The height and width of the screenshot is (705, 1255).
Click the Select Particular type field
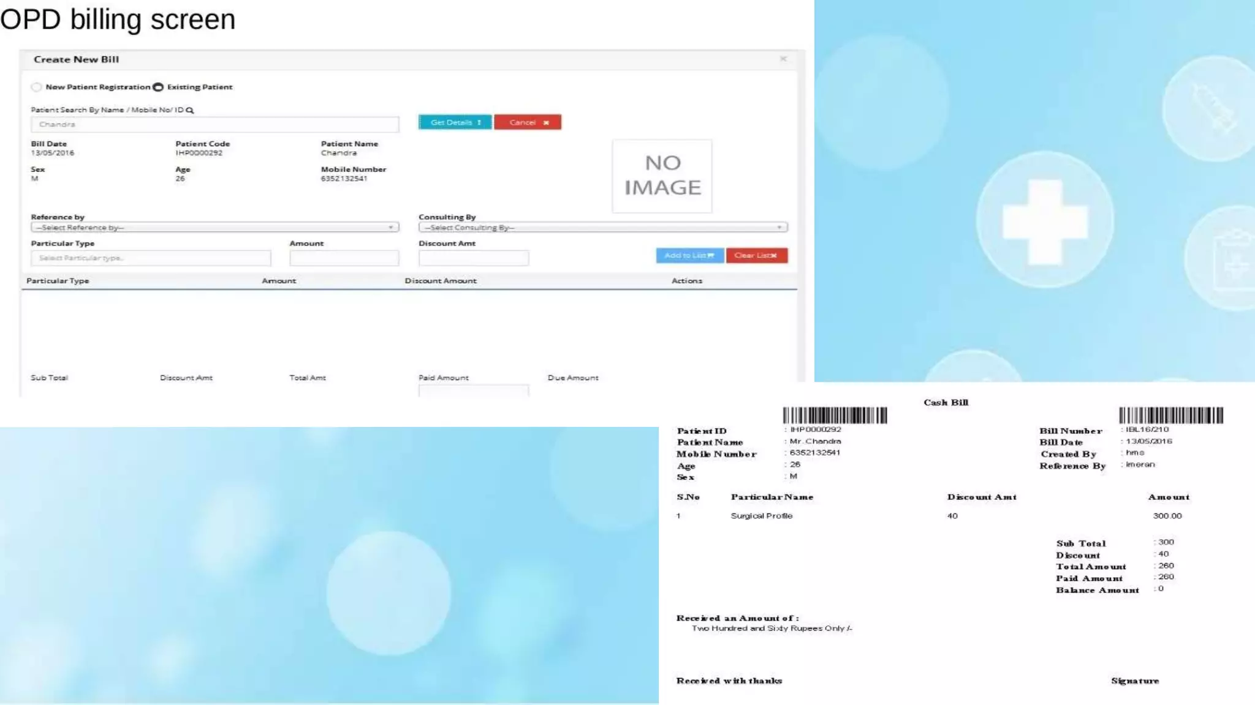(151, 258)
